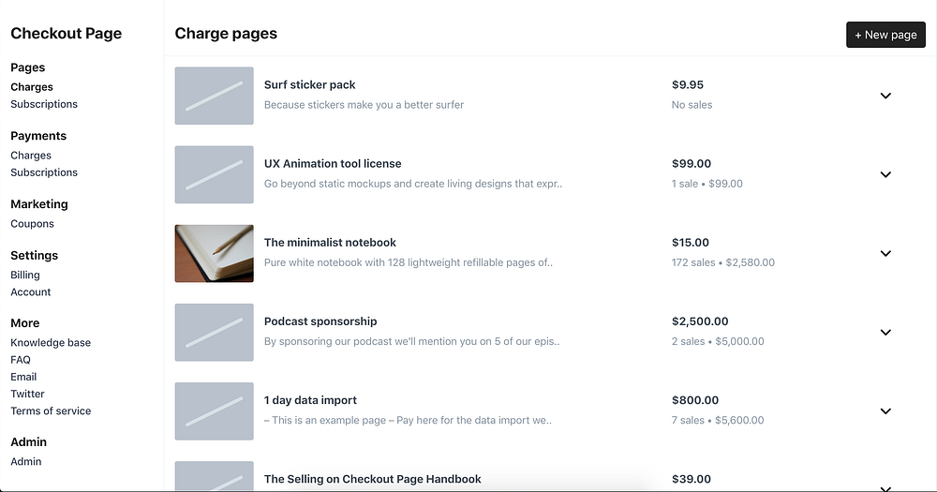Open Subscriptions under Payments section
The height and width of the screenshot is (492, 937).
[x=44, y=172]
